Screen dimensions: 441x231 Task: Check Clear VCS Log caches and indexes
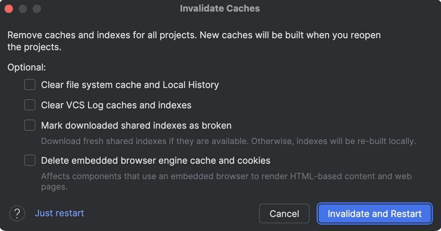(x=29, y=105)
